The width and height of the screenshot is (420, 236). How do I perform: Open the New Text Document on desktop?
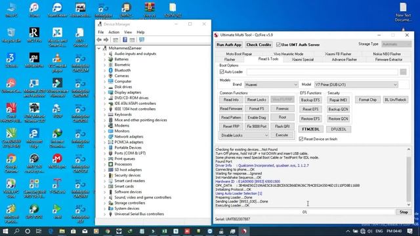tap(403, 12)
